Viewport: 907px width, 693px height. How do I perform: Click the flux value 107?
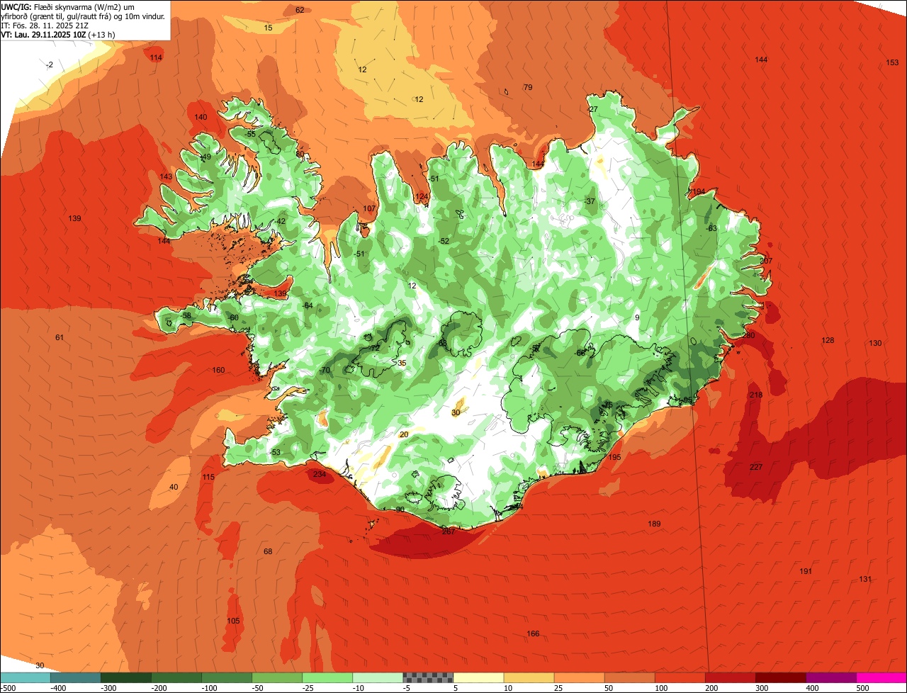369,209
